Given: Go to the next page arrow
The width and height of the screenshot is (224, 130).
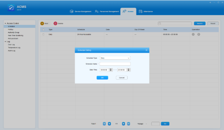Looking at the screenshot, I should tap(124, 124).
